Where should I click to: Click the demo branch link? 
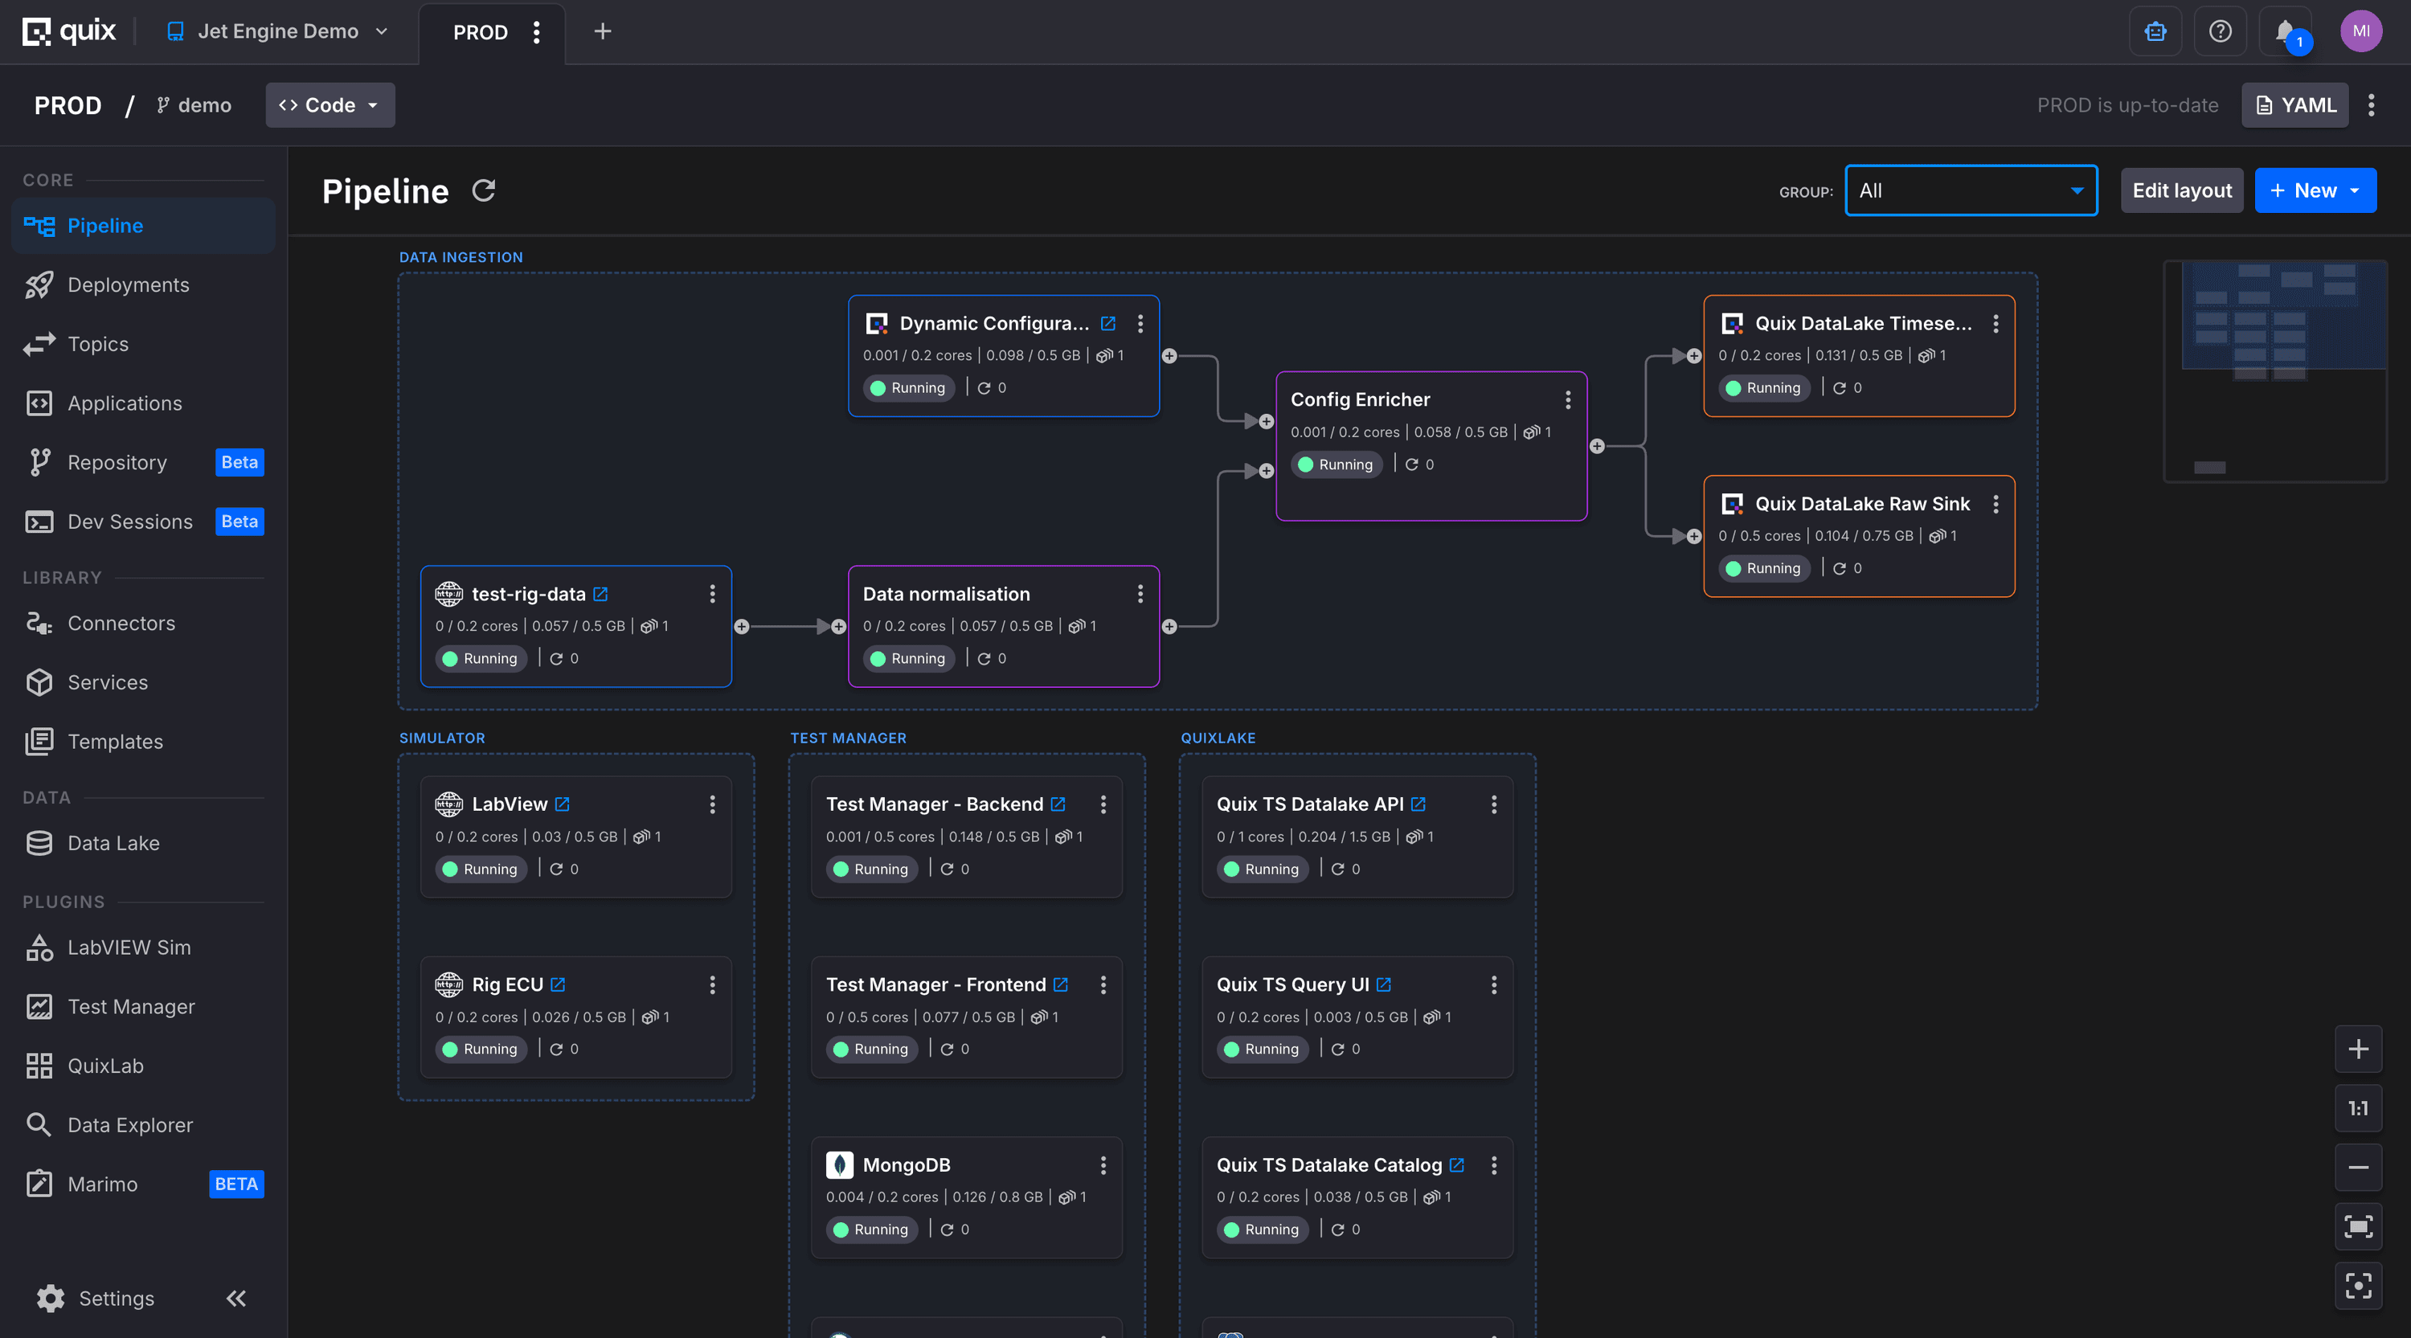point(194,104)
